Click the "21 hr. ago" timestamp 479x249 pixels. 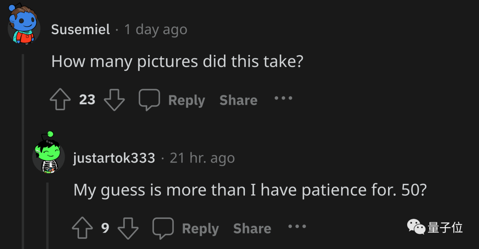point(202,158)
